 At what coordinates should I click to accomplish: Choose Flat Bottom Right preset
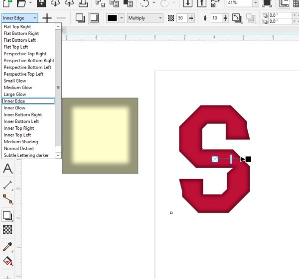[28, 33]
